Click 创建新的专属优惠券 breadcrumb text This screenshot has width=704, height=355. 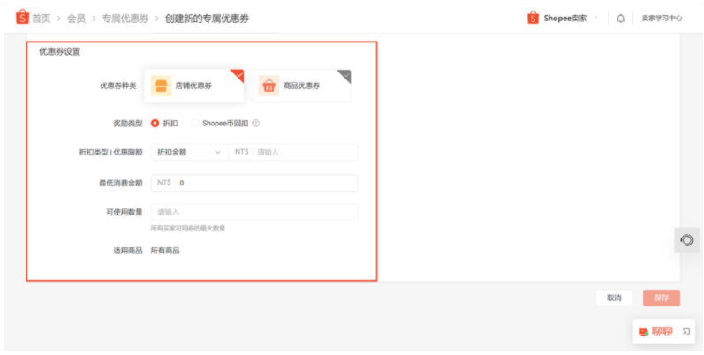click(207, 19)
